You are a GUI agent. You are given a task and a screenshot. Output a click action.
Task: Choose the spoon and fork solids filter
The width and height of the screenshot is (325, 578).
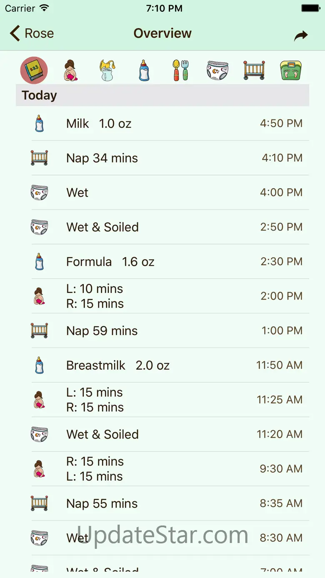pos(180,70)
